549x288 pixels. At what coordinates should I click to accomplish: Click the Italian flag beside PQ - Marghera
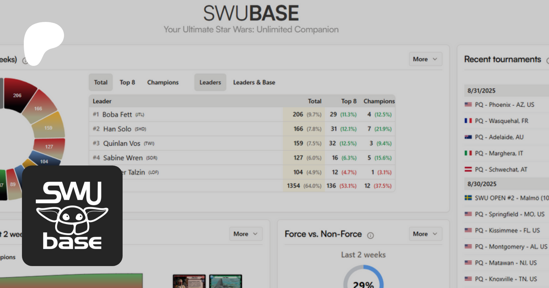[x=468, y=153]
